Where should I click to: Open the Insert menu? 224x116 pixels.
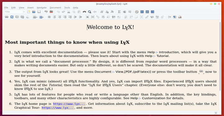pos(30,7)
